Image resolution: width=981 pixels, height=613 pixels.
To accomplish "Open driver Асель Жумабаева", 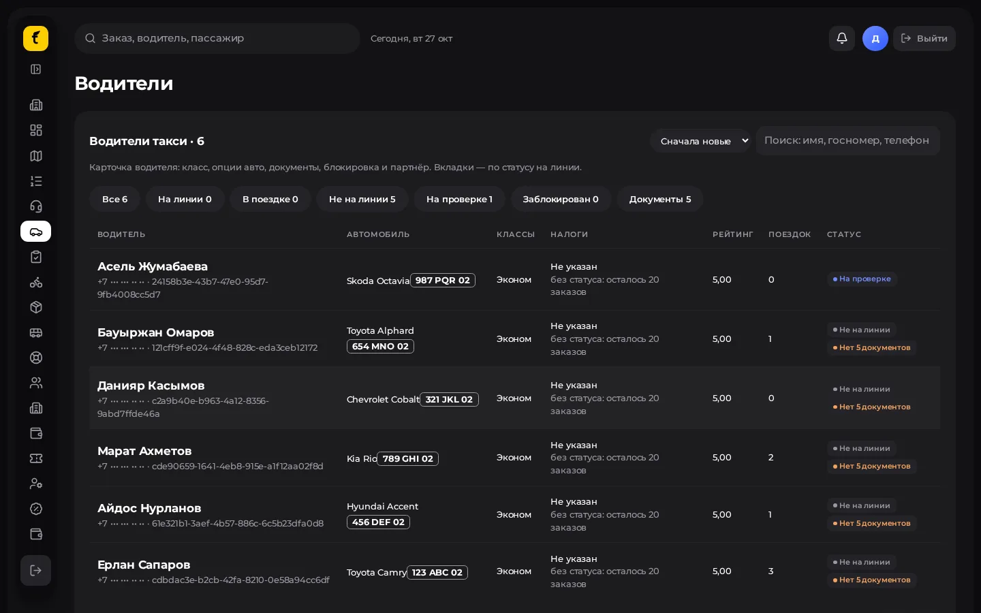I will click(x=153, y=266).
